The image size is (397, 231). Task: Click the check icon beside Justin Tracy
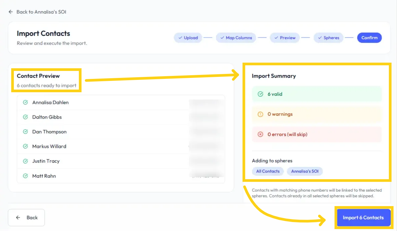pos(25,161)
